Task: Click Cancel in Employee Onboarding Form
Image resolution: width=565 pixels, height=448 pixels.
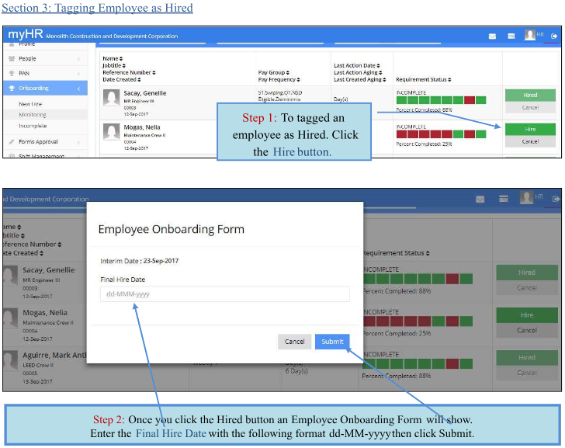Action: [294, 342]
